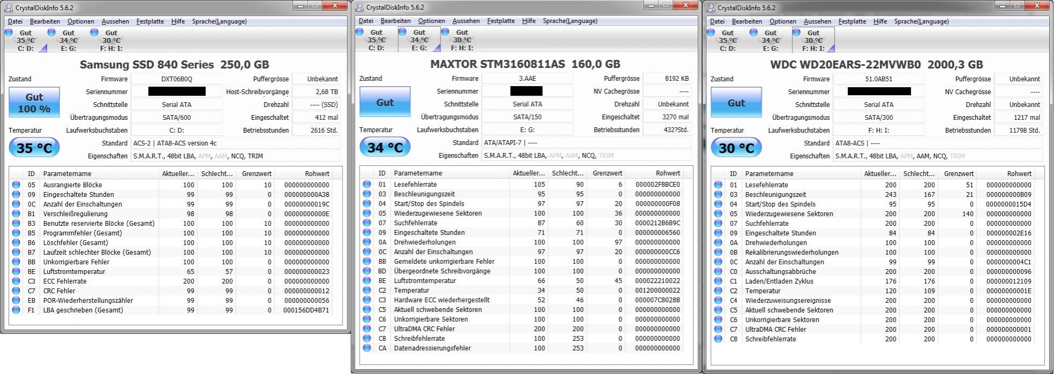
Task: Click the 34 °C temperature indicator
Action: tap(385, 147)
